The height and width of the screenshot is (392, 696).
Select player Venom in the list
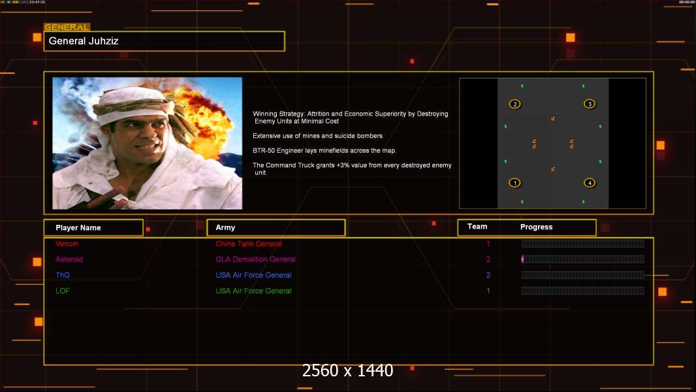coord(67,244)
